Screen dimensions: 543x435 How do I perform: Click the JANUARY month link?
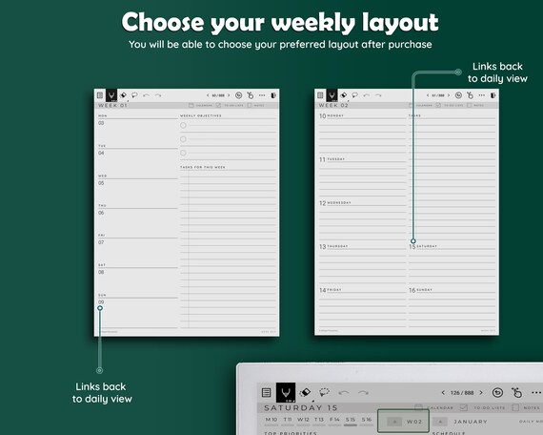click(x=471, y=422)
